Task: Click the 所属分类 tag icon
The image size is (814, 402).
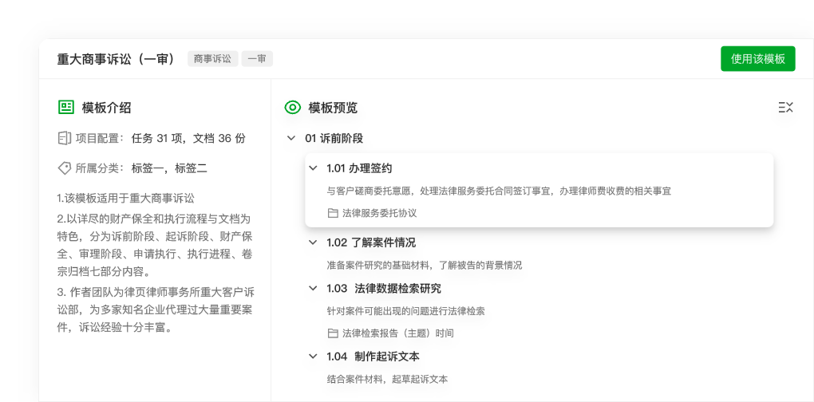Action: click(x=64, y=168)
